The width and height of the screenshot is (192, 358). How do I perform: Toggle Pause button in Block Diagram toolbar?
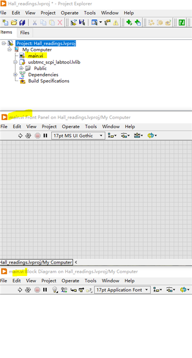pos(45,290)
